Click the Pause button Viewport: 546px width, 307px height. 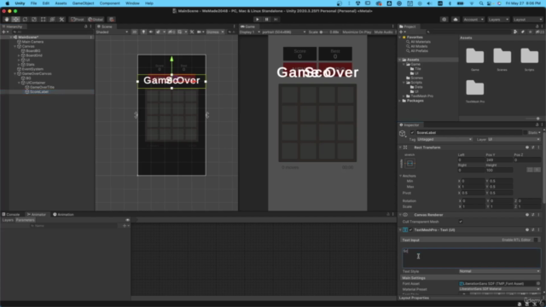[266, 20]
